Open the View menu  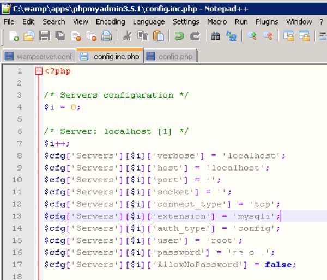[x=81, y=22]
